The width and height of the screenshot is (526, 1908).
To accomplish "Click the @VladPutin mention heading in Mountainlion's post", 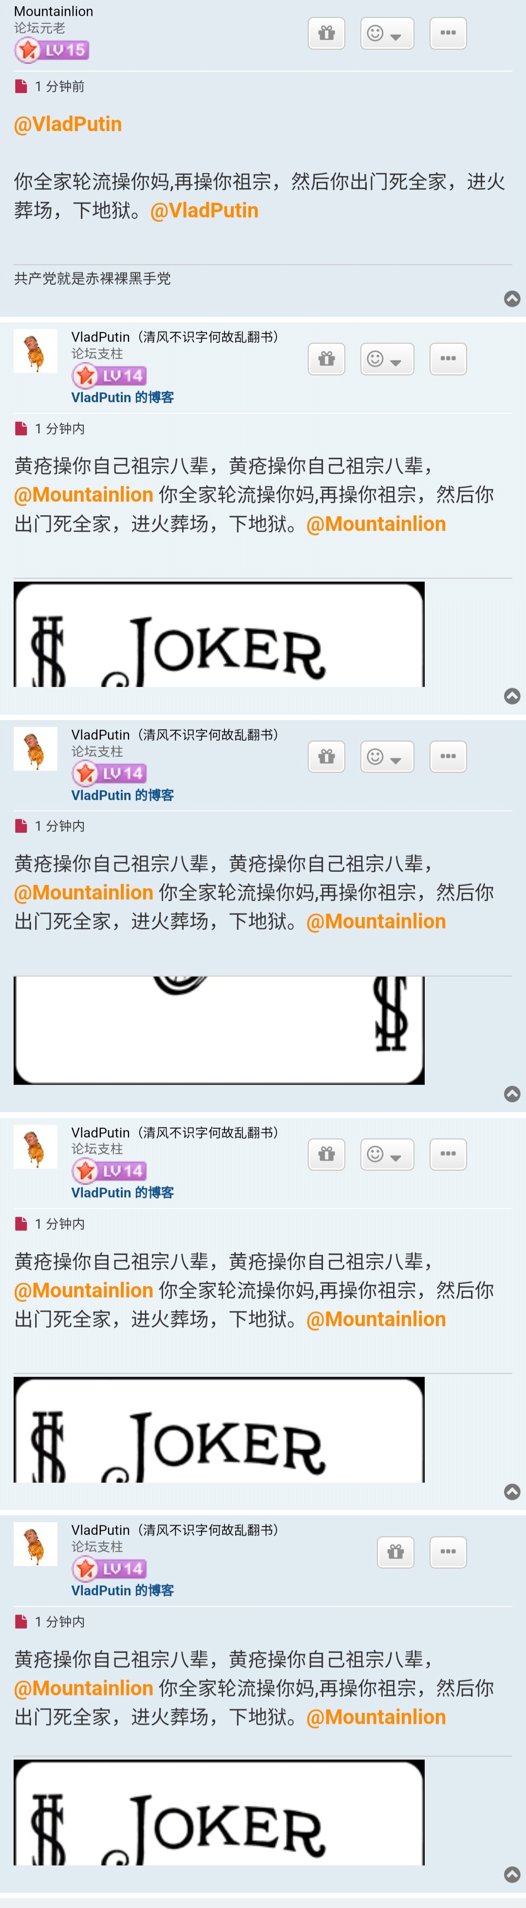I will pyautogui.click(x=68, y=124).
